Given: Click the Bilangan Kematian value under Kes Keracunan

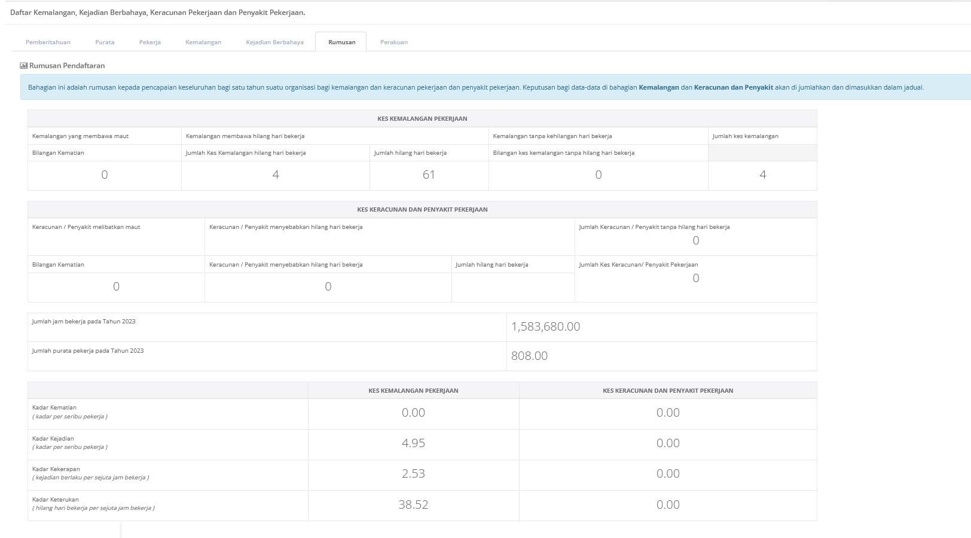Looking at the screenshot, I should [x=116, y=287].
